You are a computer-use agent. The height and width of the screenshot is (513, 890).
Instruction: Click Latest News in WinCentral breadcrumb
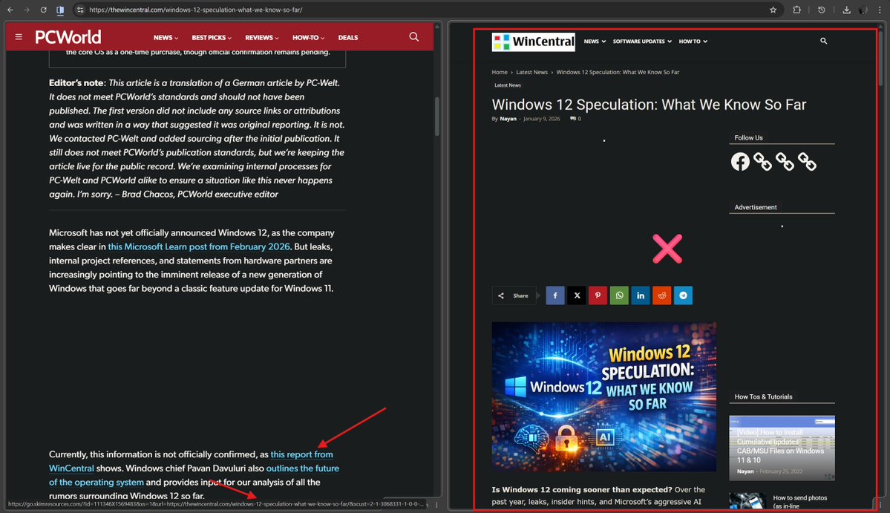531,72
